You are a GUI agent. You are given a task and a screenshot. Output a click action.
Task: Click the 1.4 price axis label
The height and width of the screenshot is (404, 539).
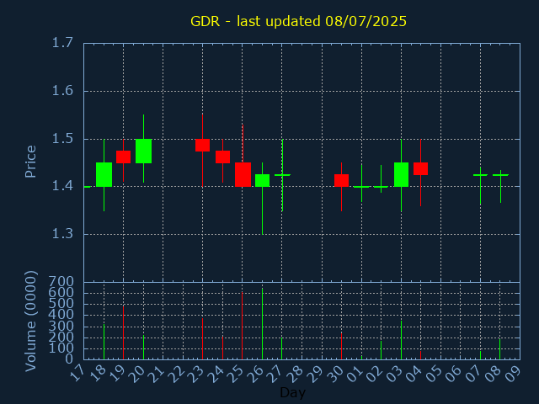coord(62,187)
